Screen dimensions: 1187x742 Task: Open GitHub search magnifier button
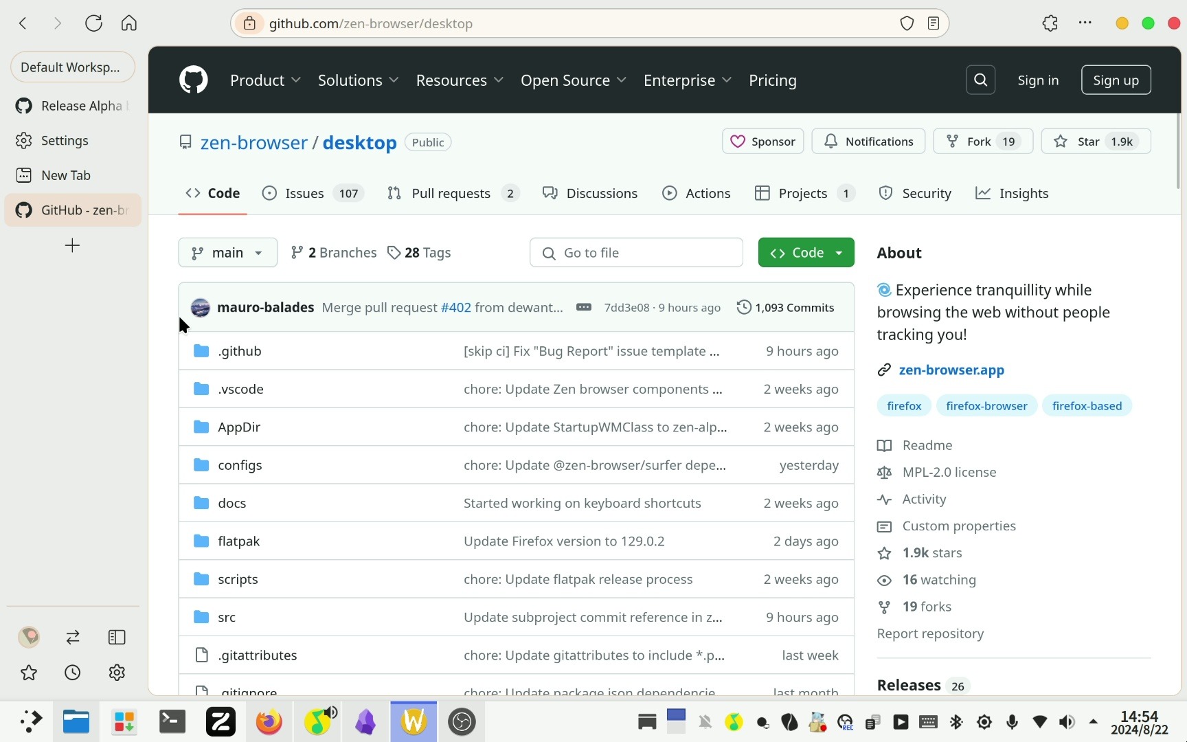tap(980, 80)
